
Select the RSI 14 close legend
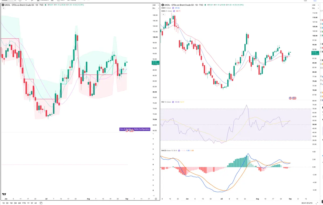pos(166,102)
